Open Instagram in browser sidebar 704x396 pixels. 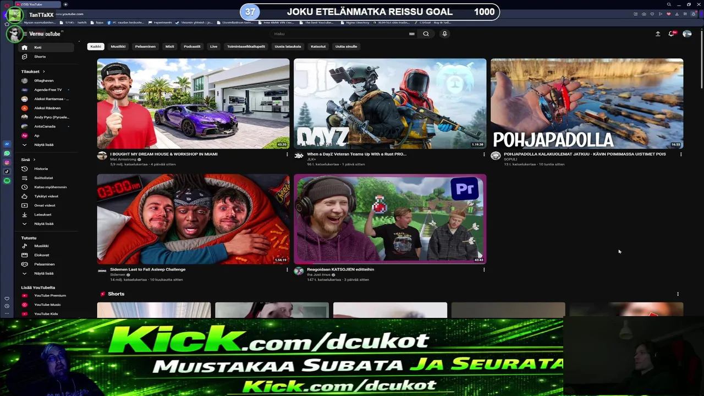click(x=7, y=162)
